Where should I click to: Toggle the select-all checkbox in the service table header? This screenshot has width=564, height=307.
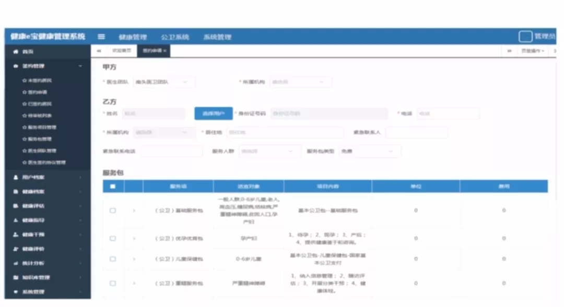(112, 186)
